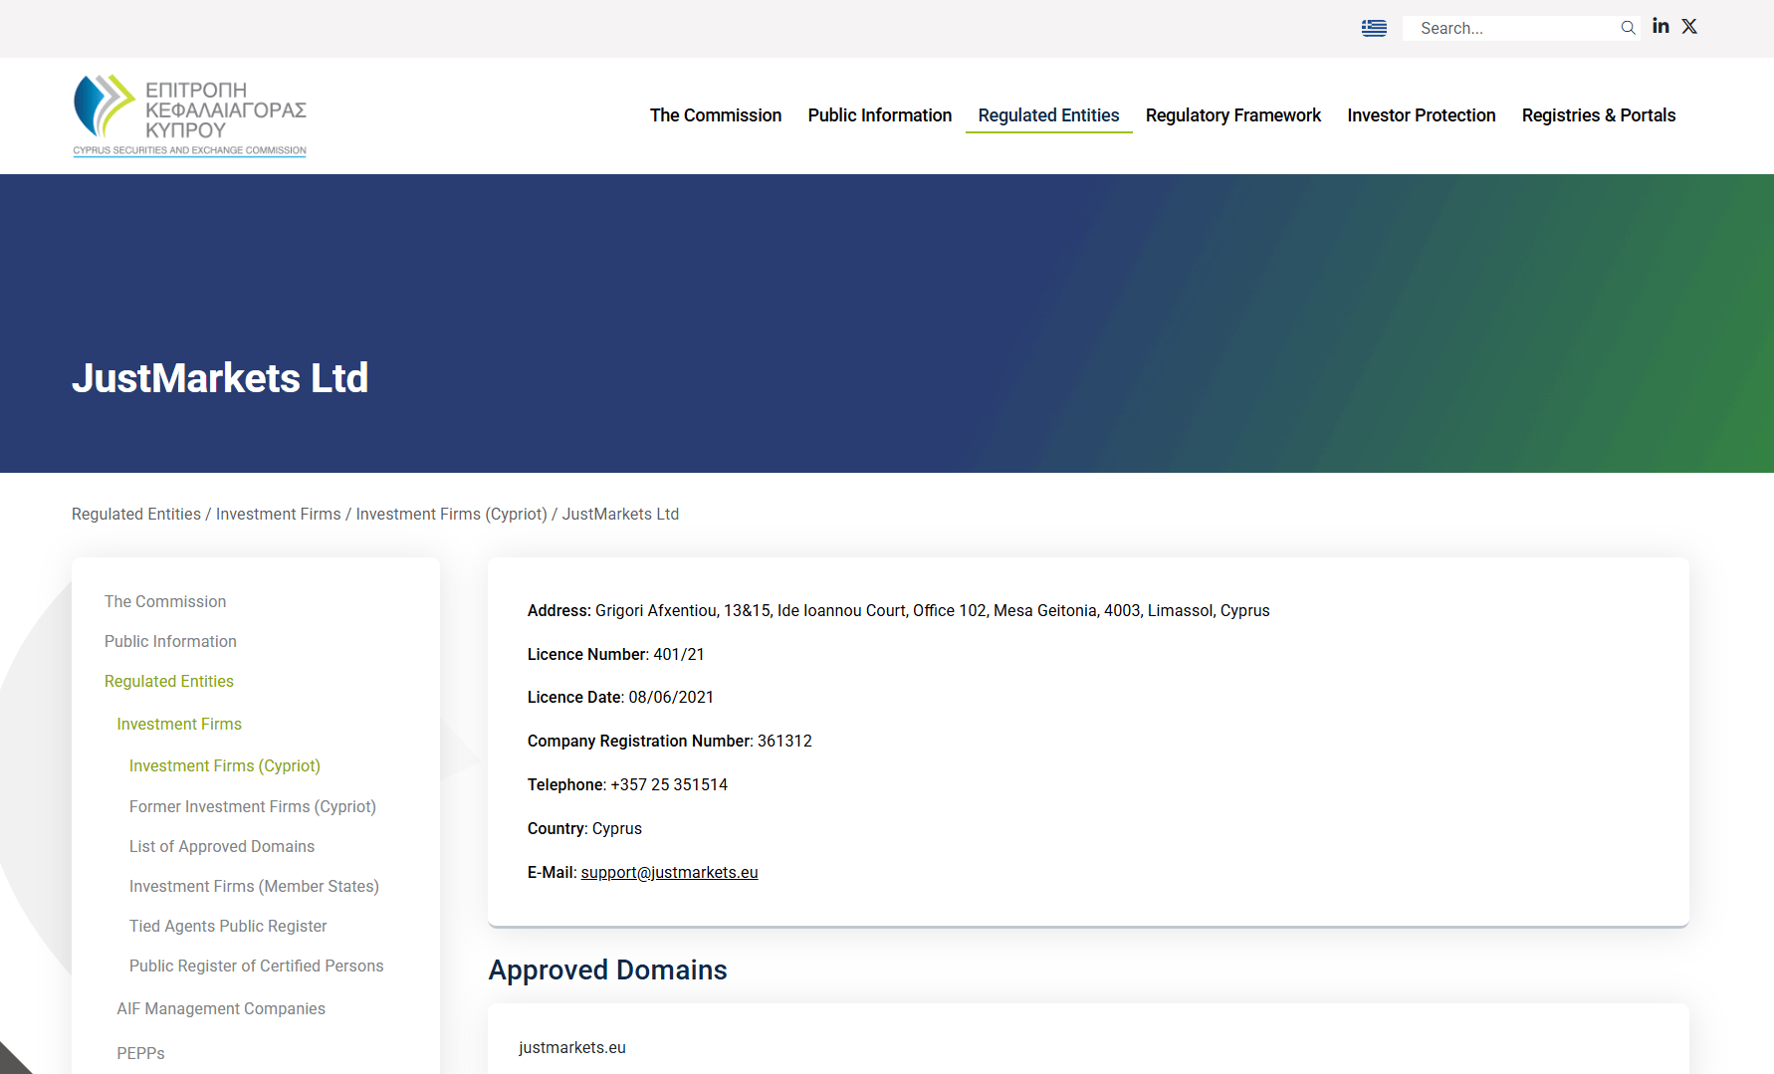Click the Telephone +357 25 351514 value
The width and height of the screenshot is (1774, 1074).
pos(669,784)
